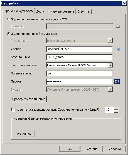Select Журналирование в файлы формата XML radio
Screen dimensions: 128x155
click(x=9, y=19)
